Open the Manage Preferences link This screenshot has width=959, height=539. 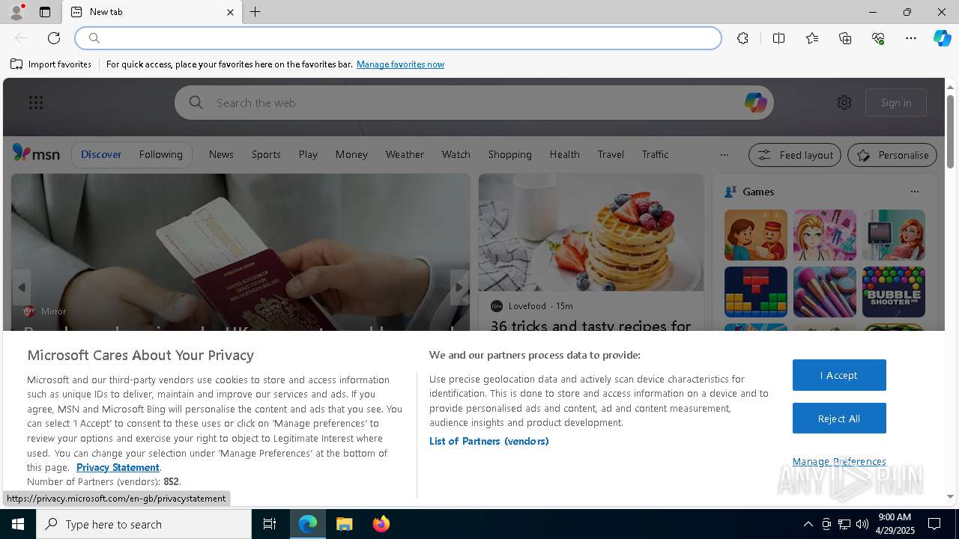(839, 461)
